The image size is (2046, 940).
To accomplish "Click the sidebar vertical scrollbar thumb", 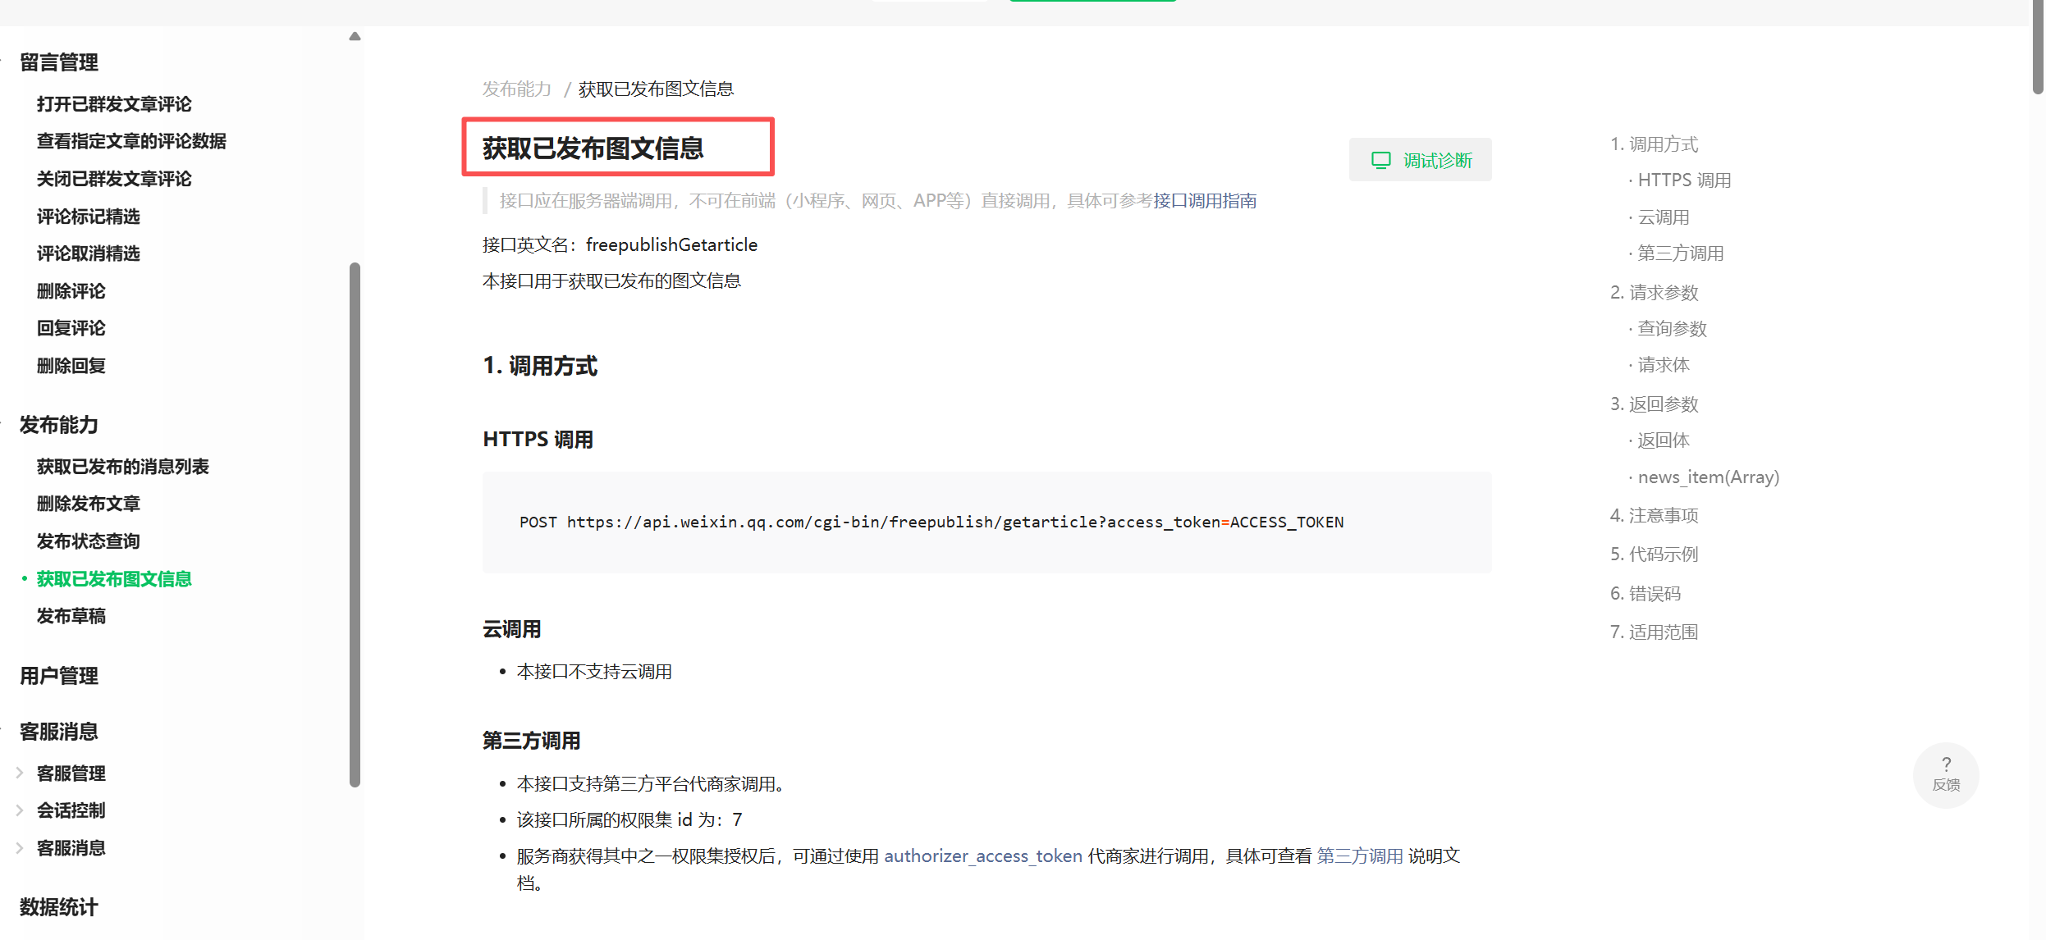I will pos(355,525).
